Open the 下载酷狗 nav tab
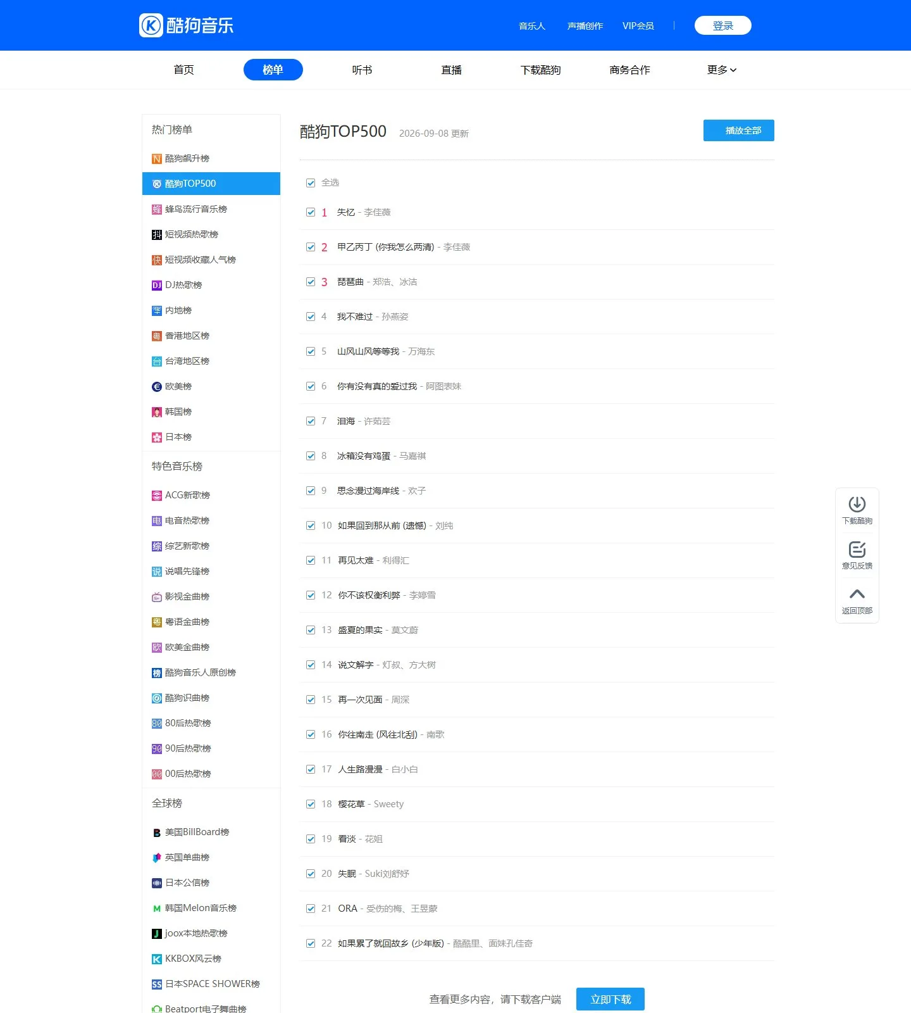 tap(541, 70)
